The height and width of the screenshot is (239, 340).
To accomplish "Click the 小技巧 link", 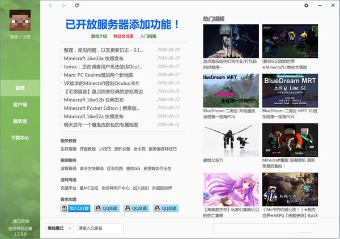I will 105,149.
